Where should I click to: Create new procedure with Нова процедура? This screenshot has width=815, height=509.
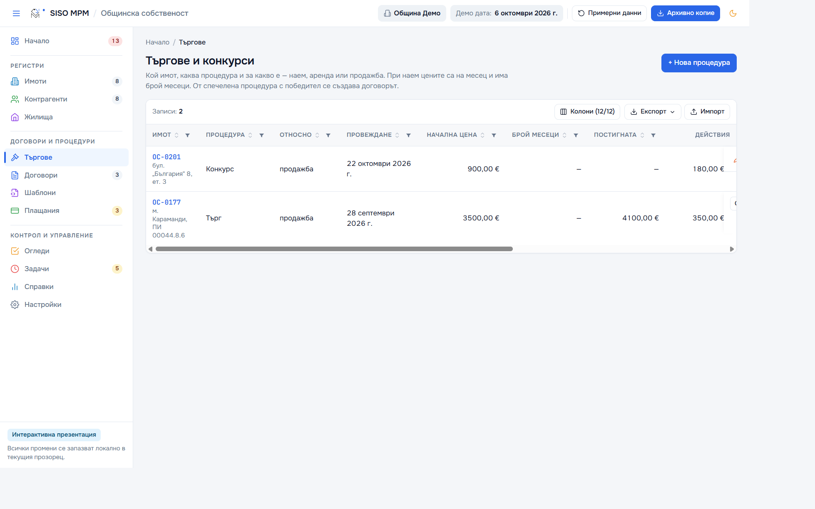699,63
